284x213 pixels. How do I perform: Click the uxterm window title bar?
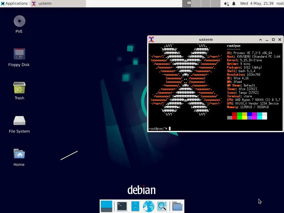pos(206,39)
